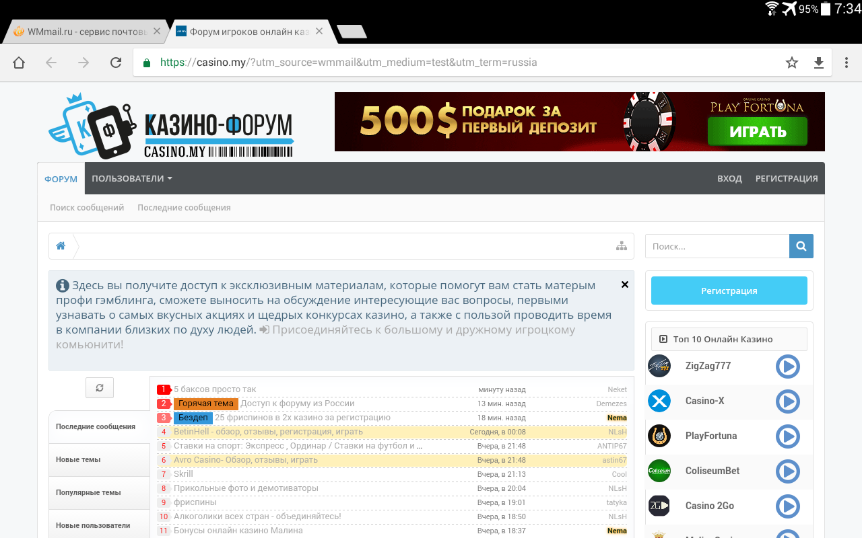Close the casino forum tab
Screen dimensions: 862x538
319,31
